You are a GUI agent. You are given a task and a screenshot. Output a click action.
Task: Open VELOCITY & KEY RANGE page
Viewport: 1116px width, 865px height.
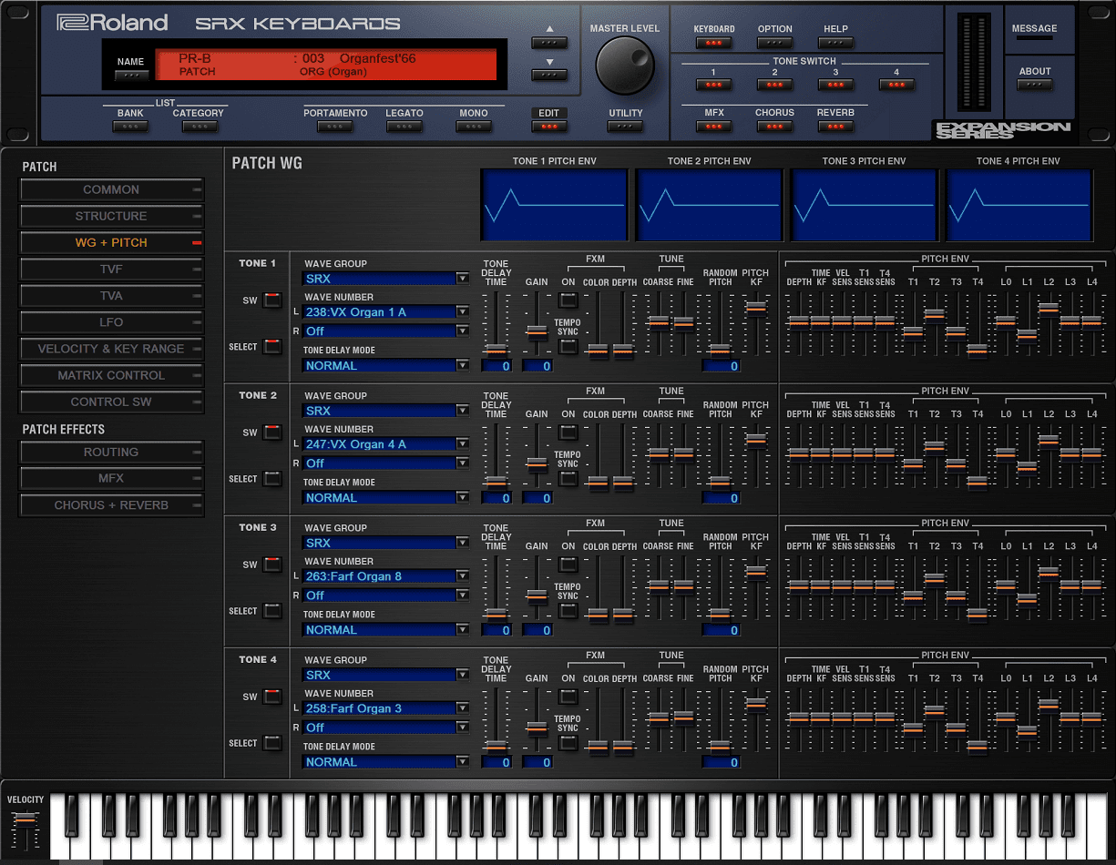click(x=111, y=349)
